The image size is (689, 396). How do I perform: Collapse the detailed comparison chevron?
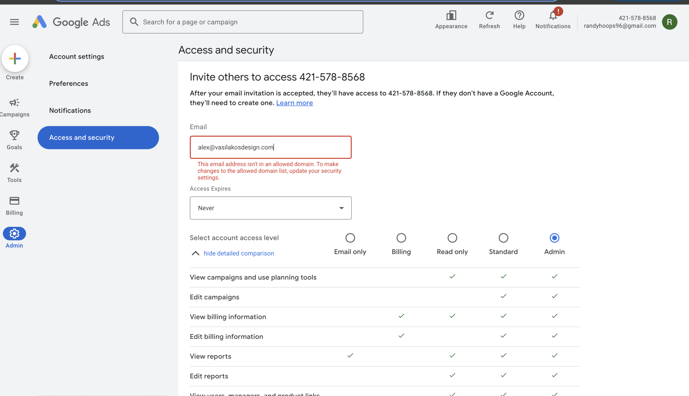tap(195, 253)
